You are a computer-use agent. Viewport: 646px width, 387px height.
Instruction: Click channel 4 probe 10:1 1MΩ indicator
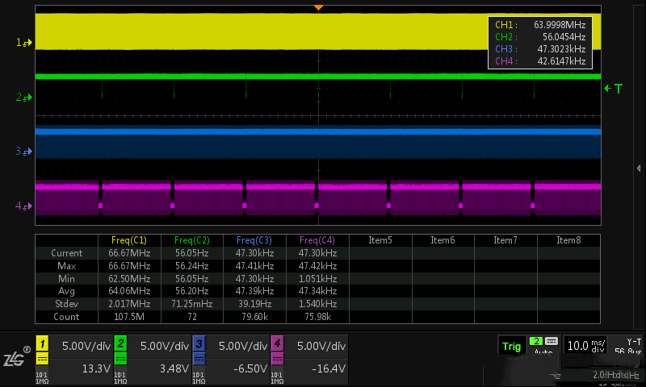click(x=277, y=378)
